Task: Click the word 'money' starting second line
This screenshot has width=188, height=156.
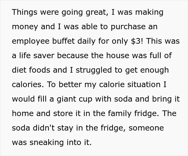Action: coord(25,27)
